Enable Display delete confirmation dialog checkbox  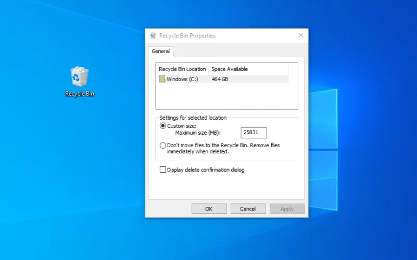[163, 170]
